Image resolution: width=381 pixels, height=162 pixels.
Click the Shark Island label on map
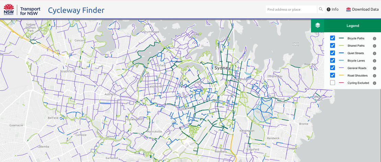click(296, 44)
